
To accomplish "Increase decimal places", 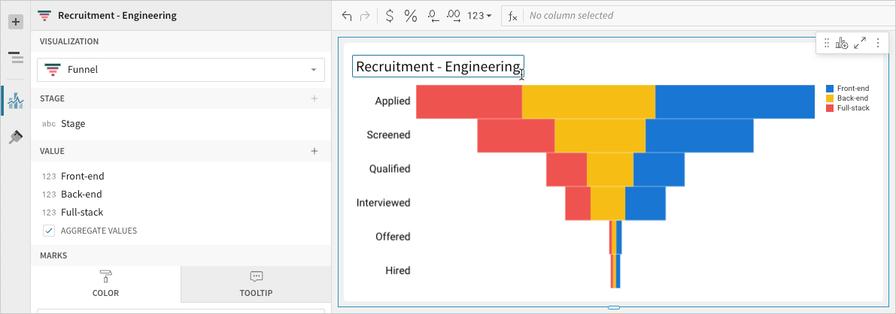I will (453, 16).
